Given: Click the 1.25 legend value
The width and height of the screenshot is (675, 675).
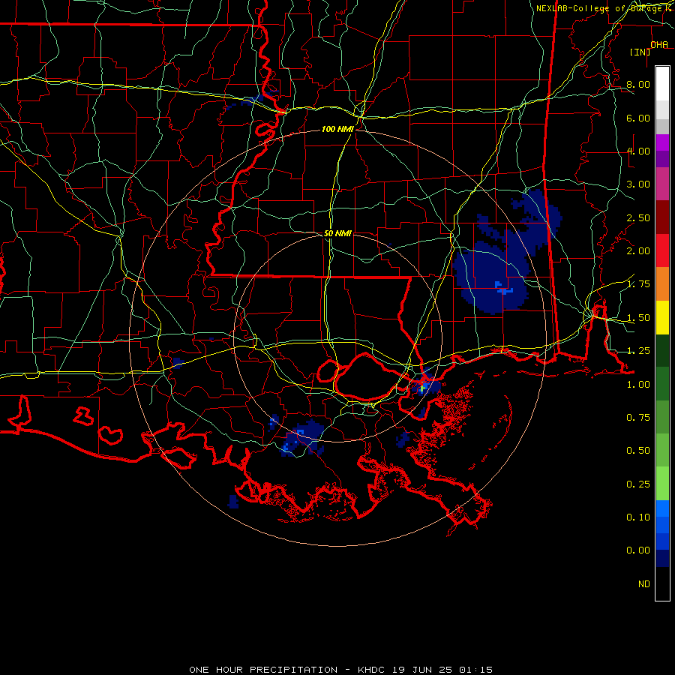Looking at the screenshot, I should (x=638, y=351).
